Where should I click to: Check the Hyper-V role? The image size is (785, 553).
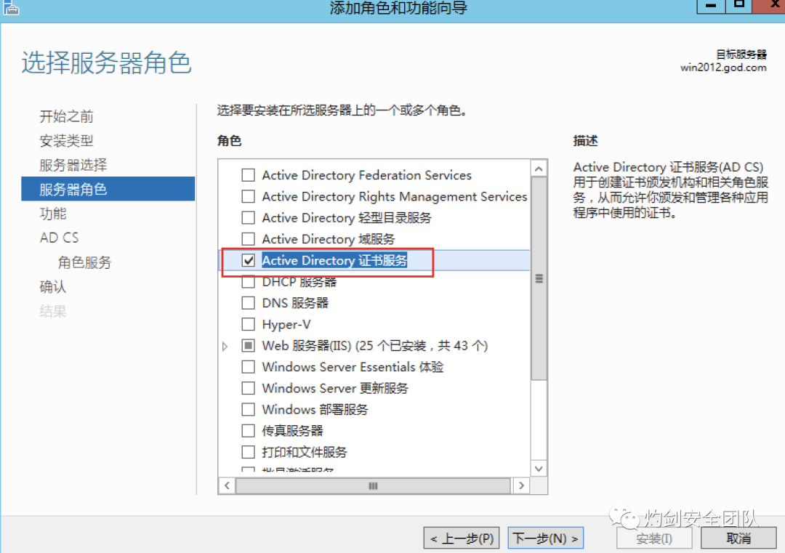pyautogui.click(x=248, y=324)
